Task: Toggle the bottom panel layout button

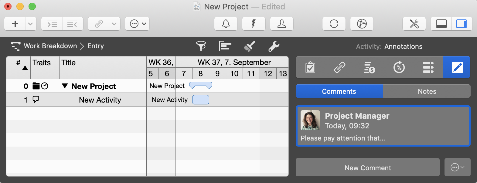Action: pos(441,24)
